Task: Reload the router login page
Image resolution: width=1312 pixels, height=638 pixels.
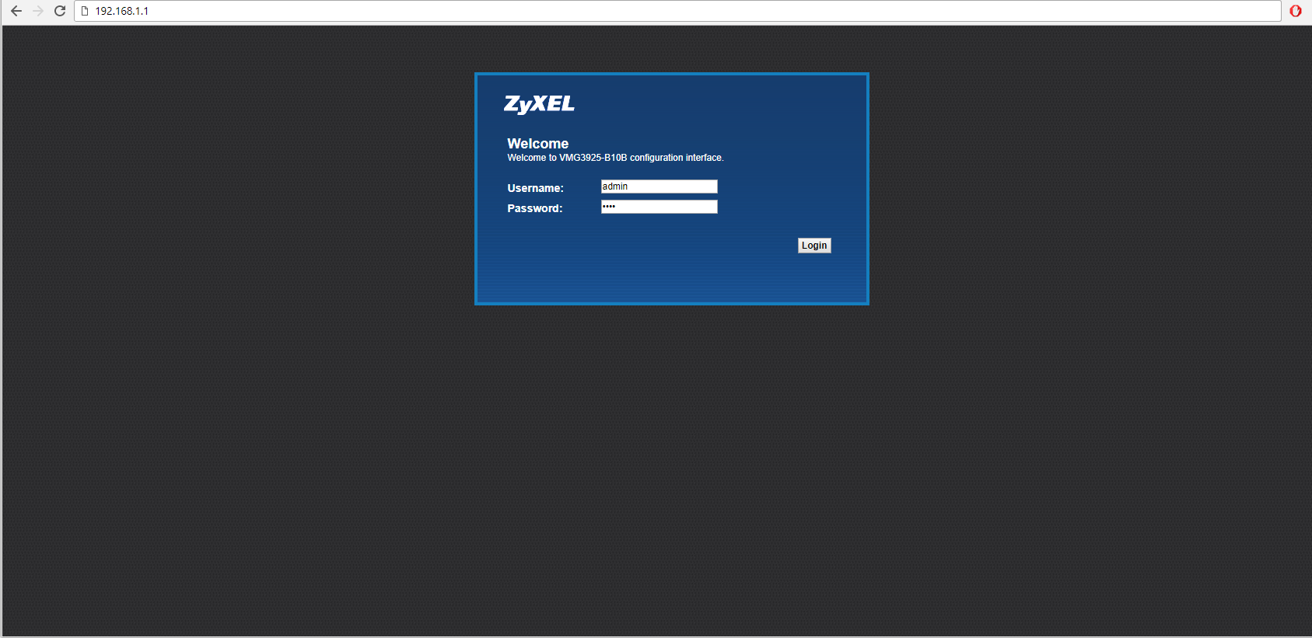Action: 60,11
